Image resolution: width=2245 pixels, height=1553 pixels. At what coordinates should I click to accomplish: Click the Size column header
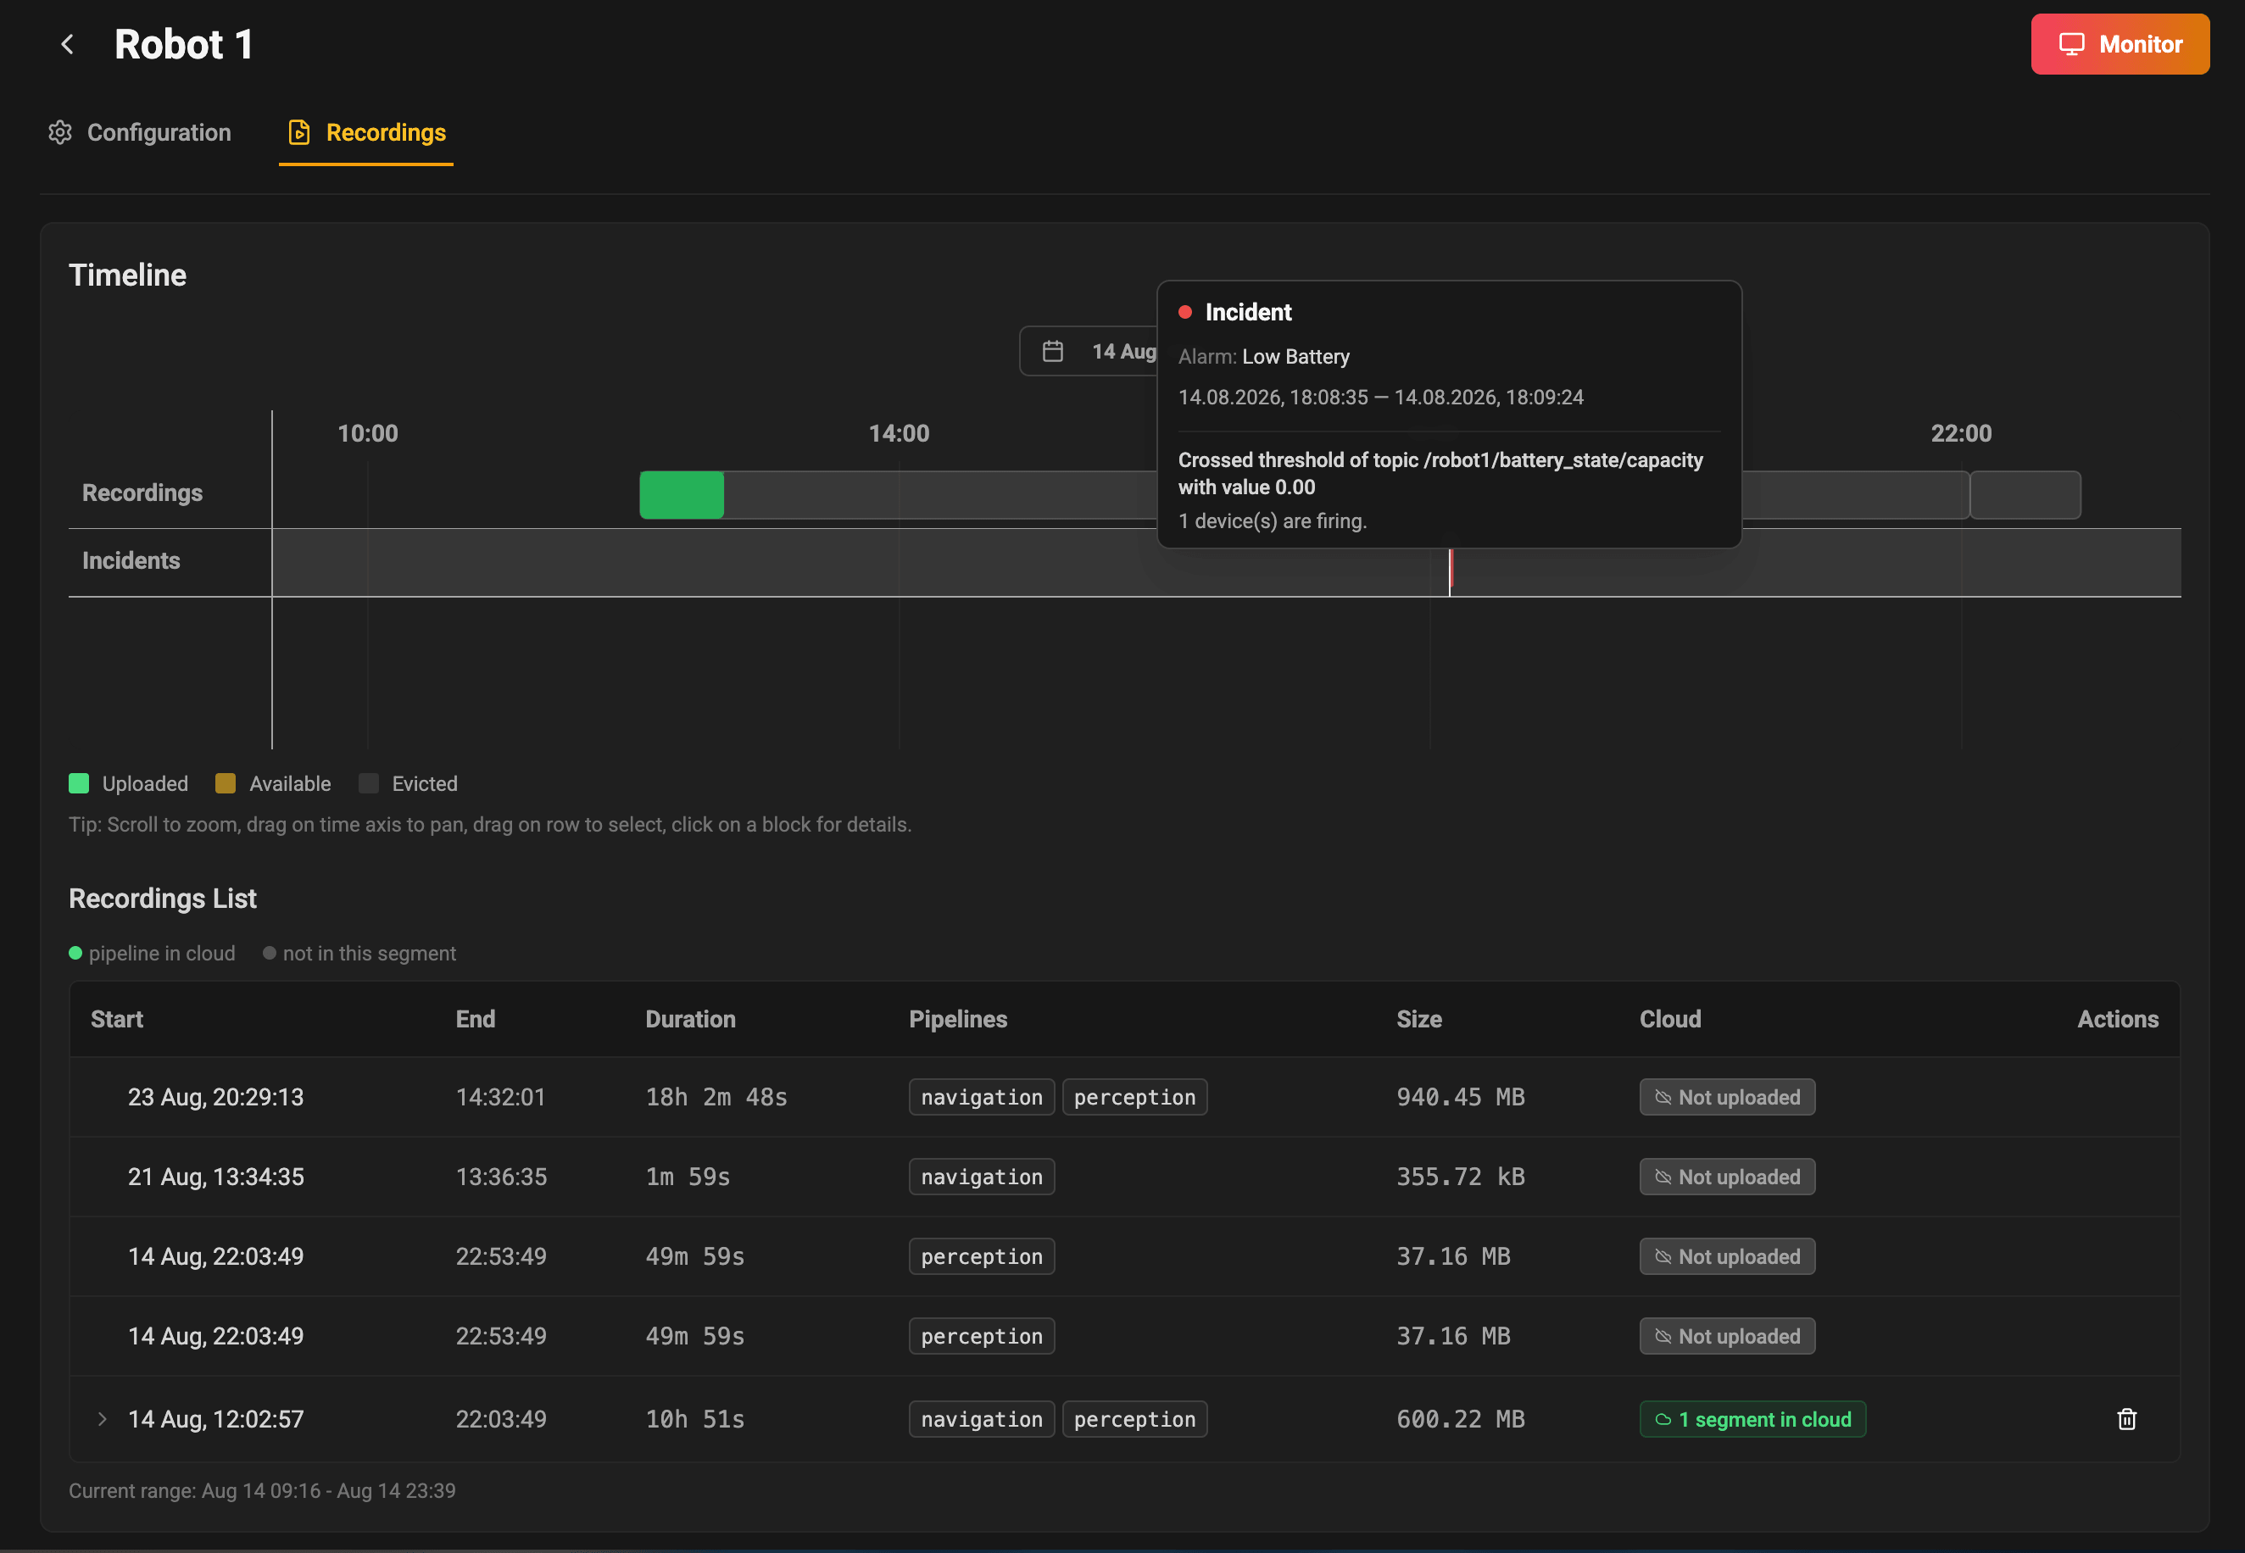(x=1419, y=1019)
